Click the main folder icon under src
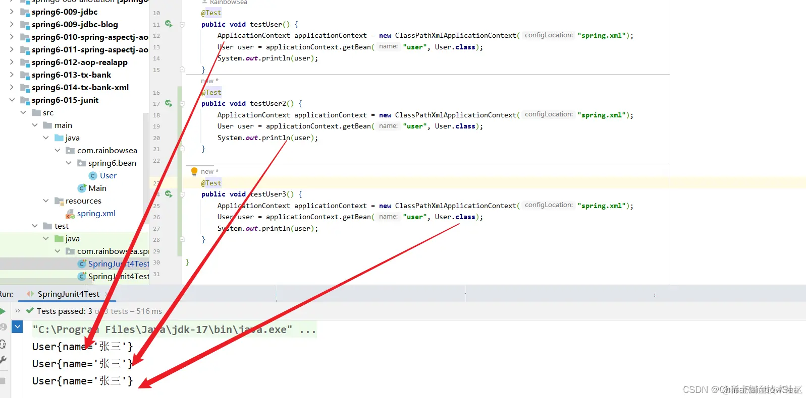806x398 pixels. (47, 125)
